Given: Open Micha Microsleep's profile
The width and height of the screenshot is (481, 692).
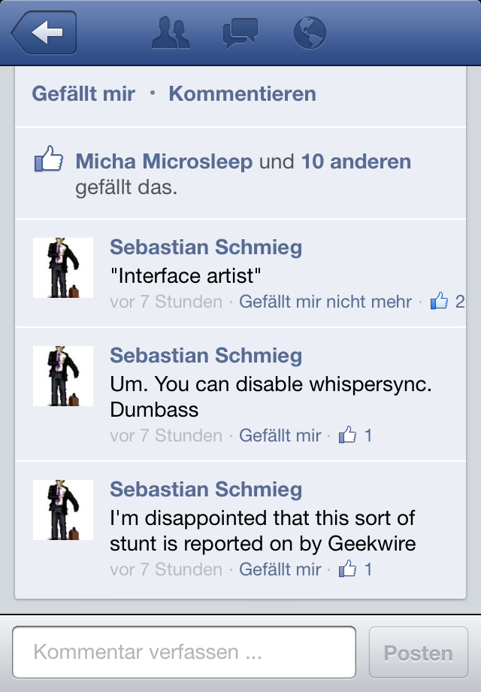Looking at the screenshot, I should click(x=164, y=161).
